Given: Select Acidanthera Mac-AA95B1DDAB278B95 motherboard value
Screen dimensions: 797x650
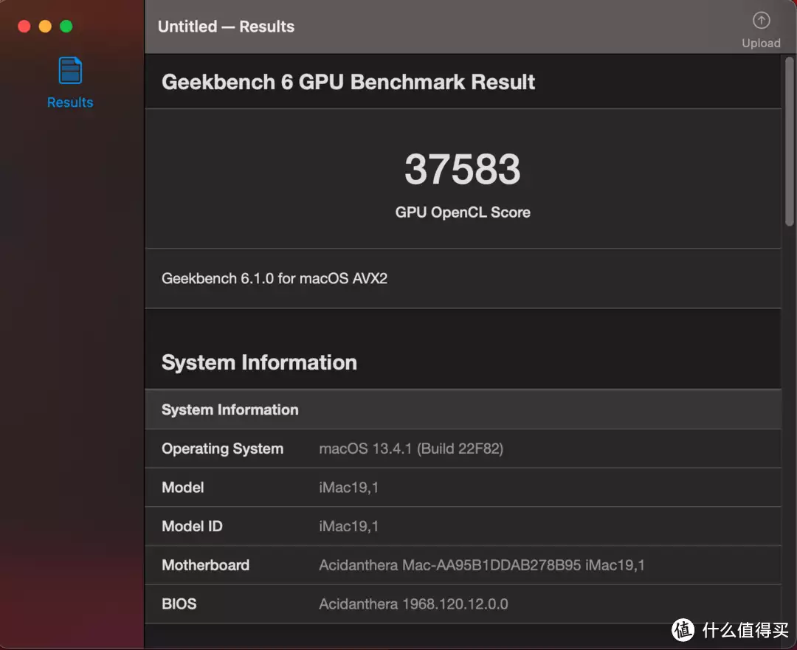Looking at the screenshot, I should (x=482, y=565).
